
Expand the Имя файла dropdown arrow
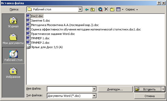click(x=94, y=89)
